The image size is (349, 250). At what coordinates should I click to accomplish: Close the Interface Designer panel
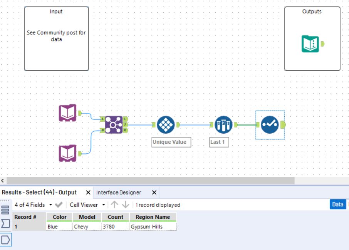pyautogui.click(x=154, y=193)
